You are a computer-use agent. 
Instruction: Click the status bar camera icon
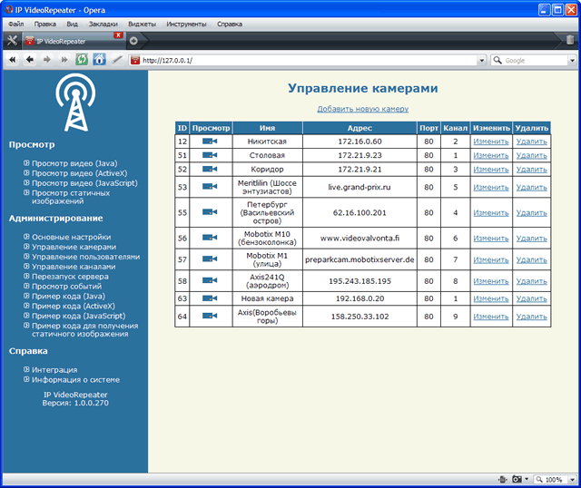[517, 480]
